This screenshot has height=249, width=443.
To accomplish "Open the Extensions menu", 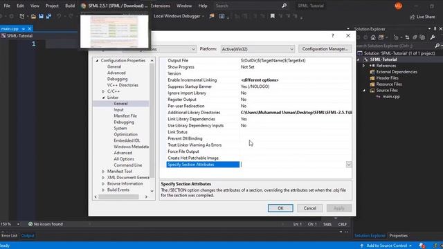I will pos(160,6).
